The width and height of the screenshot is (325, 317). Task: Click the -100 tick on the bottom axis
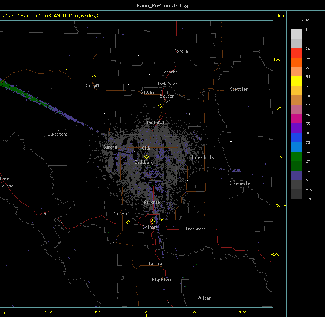(47, 312)
